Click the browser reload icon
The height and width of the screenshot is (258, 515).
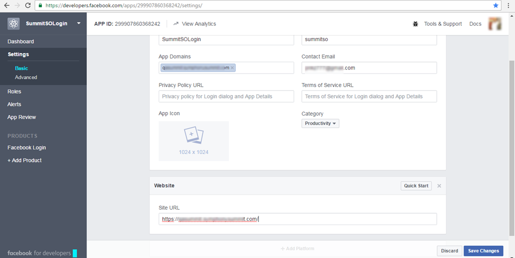pos(28,5)
